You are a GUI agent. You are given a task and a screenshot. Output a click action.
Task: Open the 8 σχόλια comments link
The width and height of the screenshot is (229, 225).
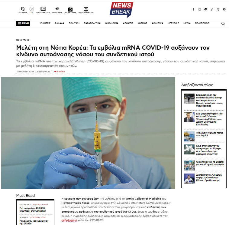pos(60,71)
